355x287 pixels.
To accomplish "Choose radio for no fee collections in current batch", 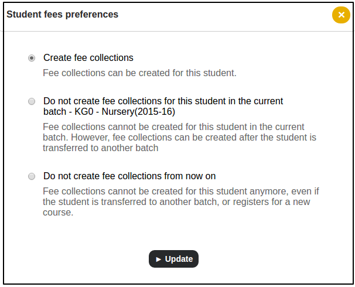I will pyautogui.click(x=32, y=101).
